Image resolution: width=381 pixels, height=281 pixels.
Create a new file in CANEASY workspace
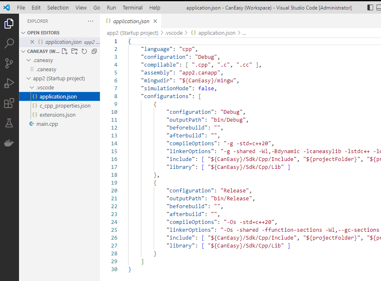point(64,51)
